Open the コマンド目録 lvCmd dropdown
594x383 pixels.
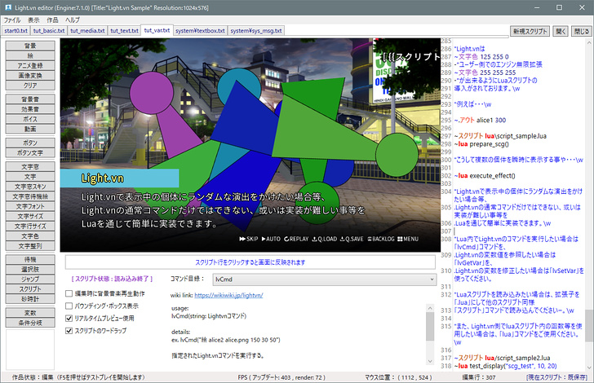click(x=324, y=280)
